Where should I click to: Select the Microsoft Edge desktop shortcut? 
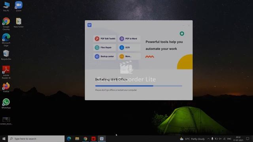click(x=6, y=40)
